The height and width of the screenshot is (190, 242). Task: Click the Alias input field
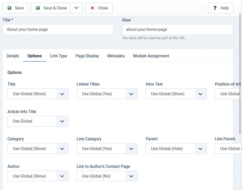coord(177,30)
